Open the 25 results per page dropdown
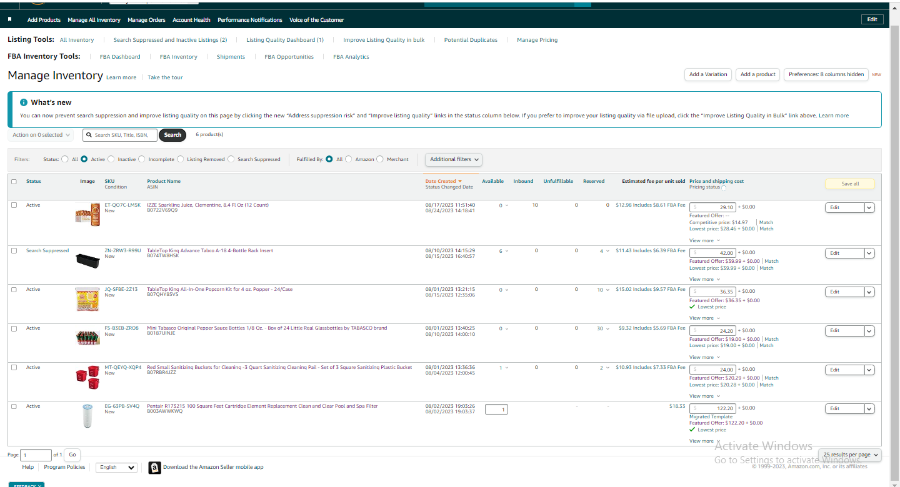The width and height of the screenshot is (900, 487). pos(850,455)
